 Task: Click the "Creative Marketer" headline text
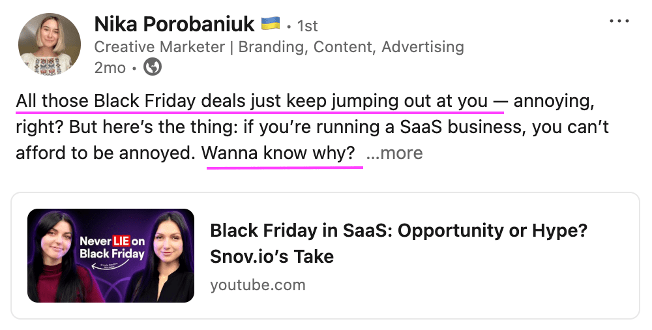click(162, 47)
